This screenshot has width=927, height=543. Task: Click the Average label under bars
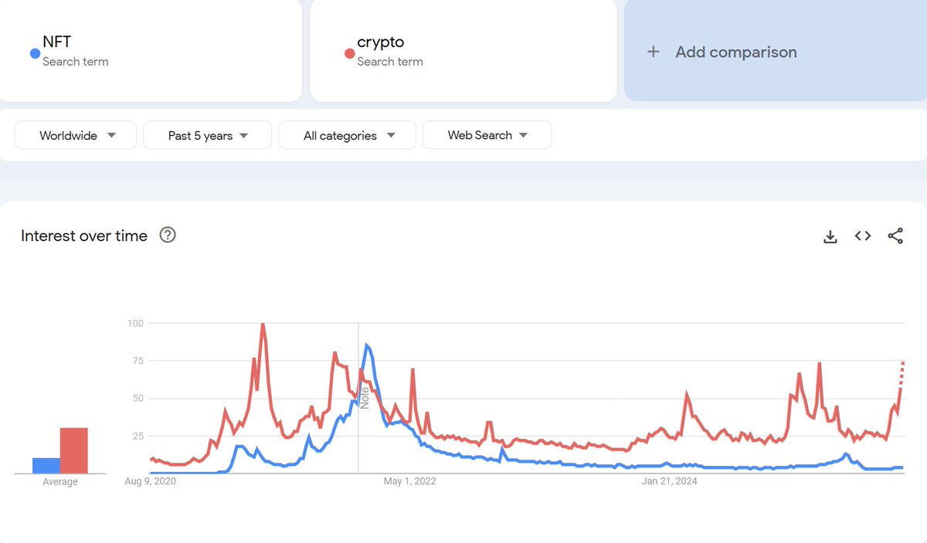[60, 482]
